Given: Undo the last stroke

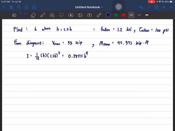Looking at the screenshot, I should click(141, 7).
